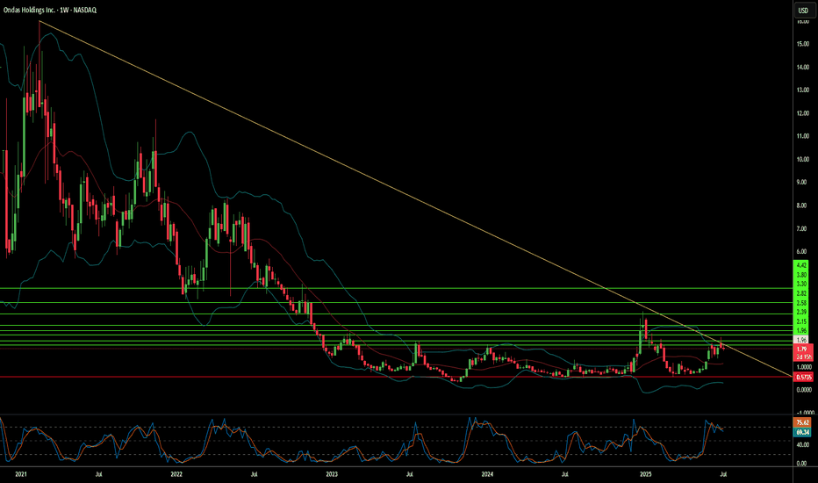Image resolution: width=818 pixels, height=483 pixels.
Task: Click the 2022 time axis label
Action: tap(176, 474)
